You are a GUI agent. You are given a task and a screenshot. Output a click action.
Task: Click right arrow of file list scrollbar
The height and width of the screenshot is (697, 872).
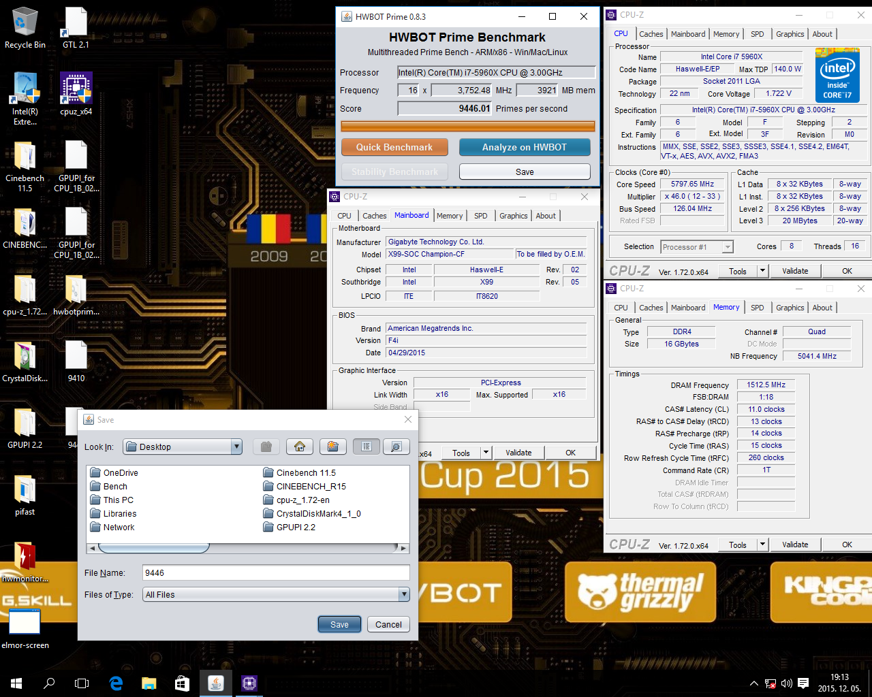click(403, 548)
